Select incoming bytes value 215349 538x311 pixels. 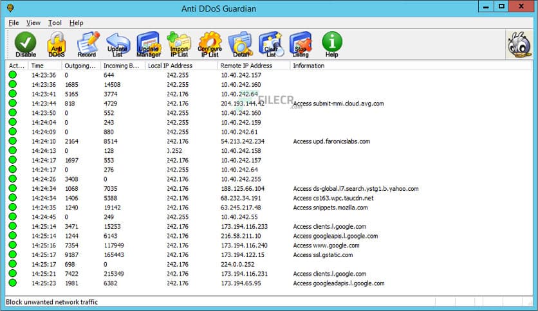tap(114, 274)
